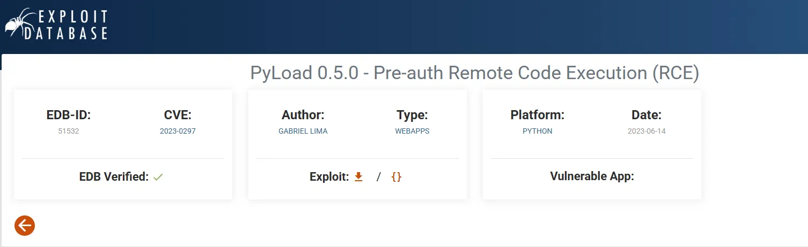Image resolution: width=808 pixels, height=247 pixels.
Task: Click the Type heading
Action: click(x=412, y=115)
